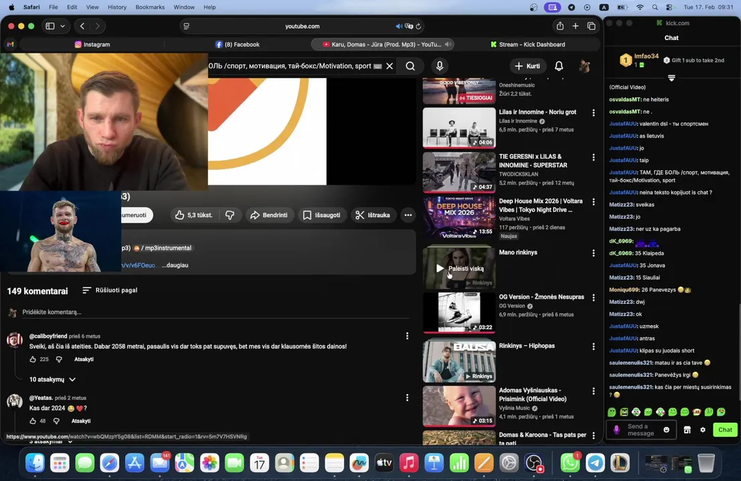This screenshot has width=741, height=481.
Task: Clear the YouTube search field
Action: pyautogui.click(x=390, y=66)
